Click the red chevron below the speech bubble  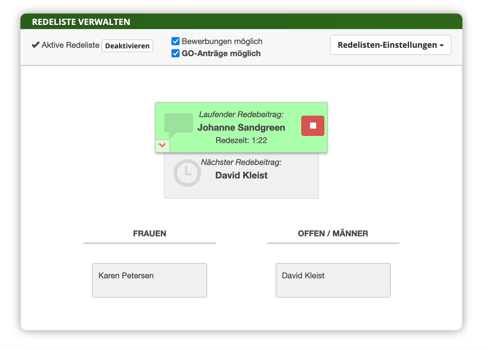[162, 145]
